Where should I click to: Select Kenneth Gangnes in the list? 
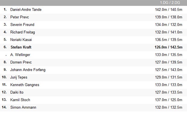click(25, 85)
